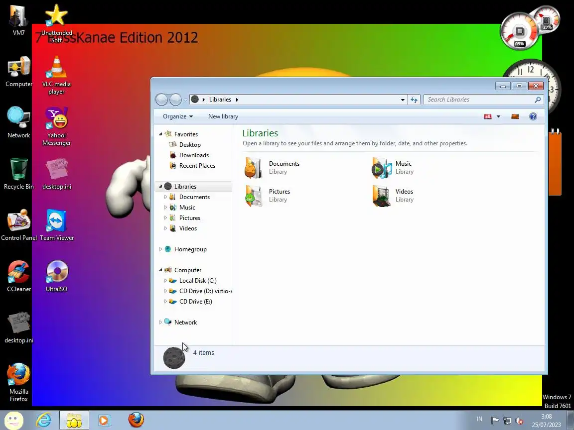Viewport: 574px width, 430px height.
Task: Expand the Network tree node
Action: (160, 322)
